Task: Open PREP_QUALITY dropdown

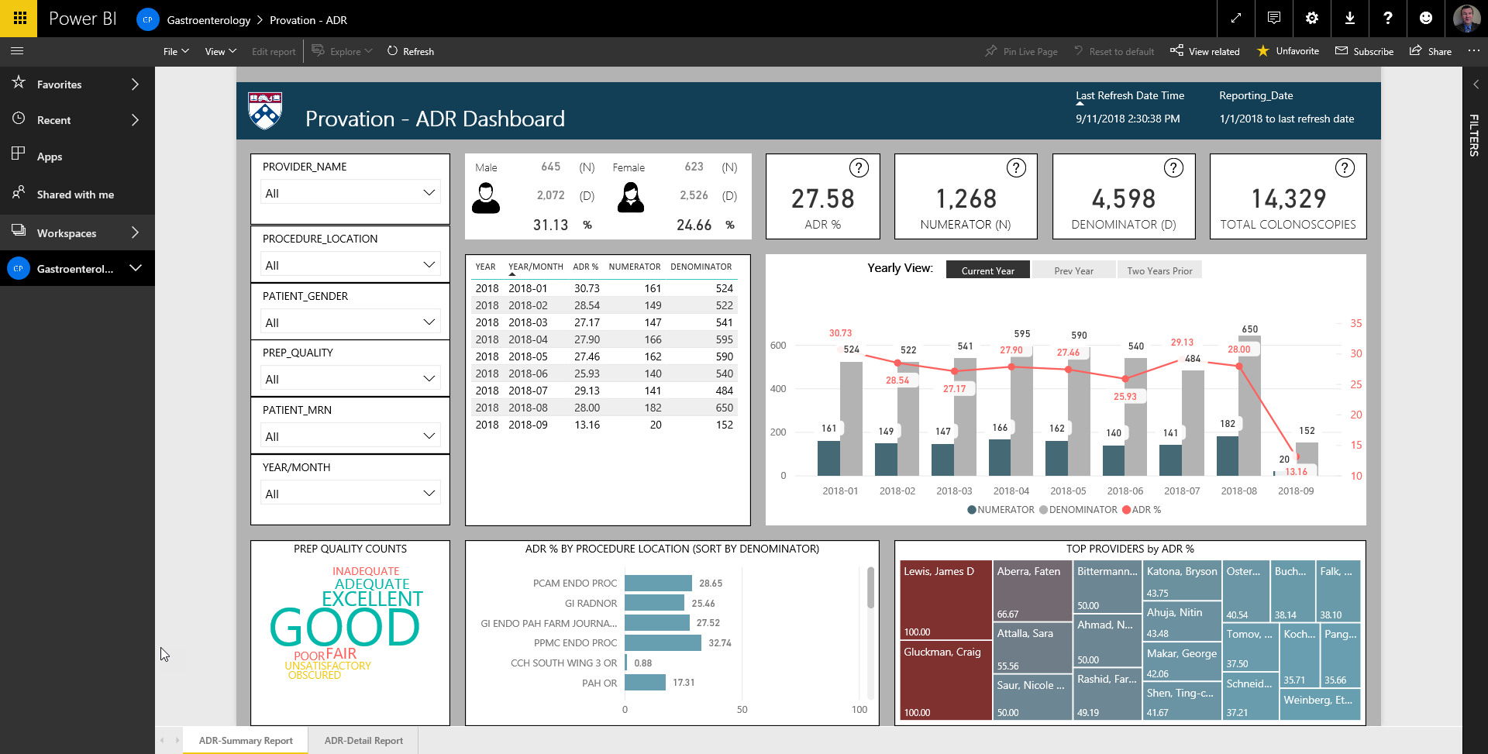Action: point(350,379)
